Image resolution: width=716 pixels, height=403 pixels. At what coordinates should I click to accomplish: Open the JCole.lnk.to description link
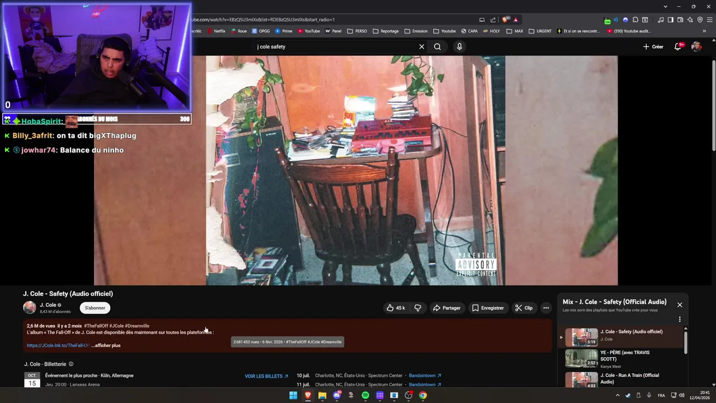tap(58, 345)
